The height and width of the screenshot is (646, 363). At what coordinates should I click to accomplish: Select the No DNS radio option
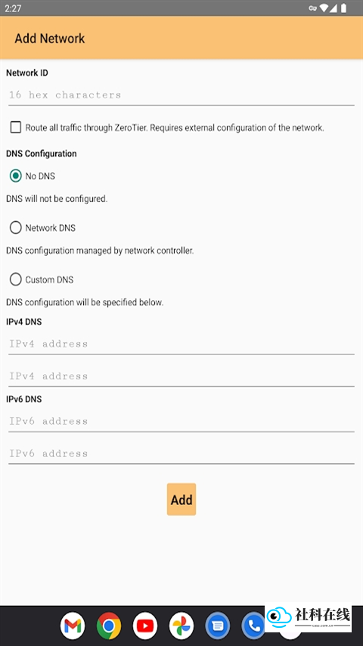16,176
